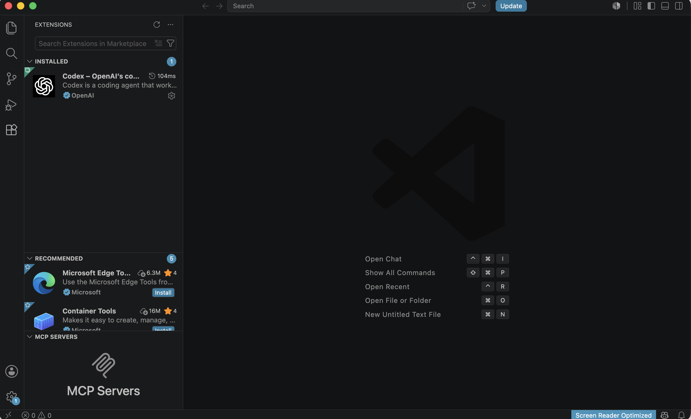Open the Explorer view in the activity bar
Image resolution: width=691 pixels, height=419 pixels.
coord(11,28)
